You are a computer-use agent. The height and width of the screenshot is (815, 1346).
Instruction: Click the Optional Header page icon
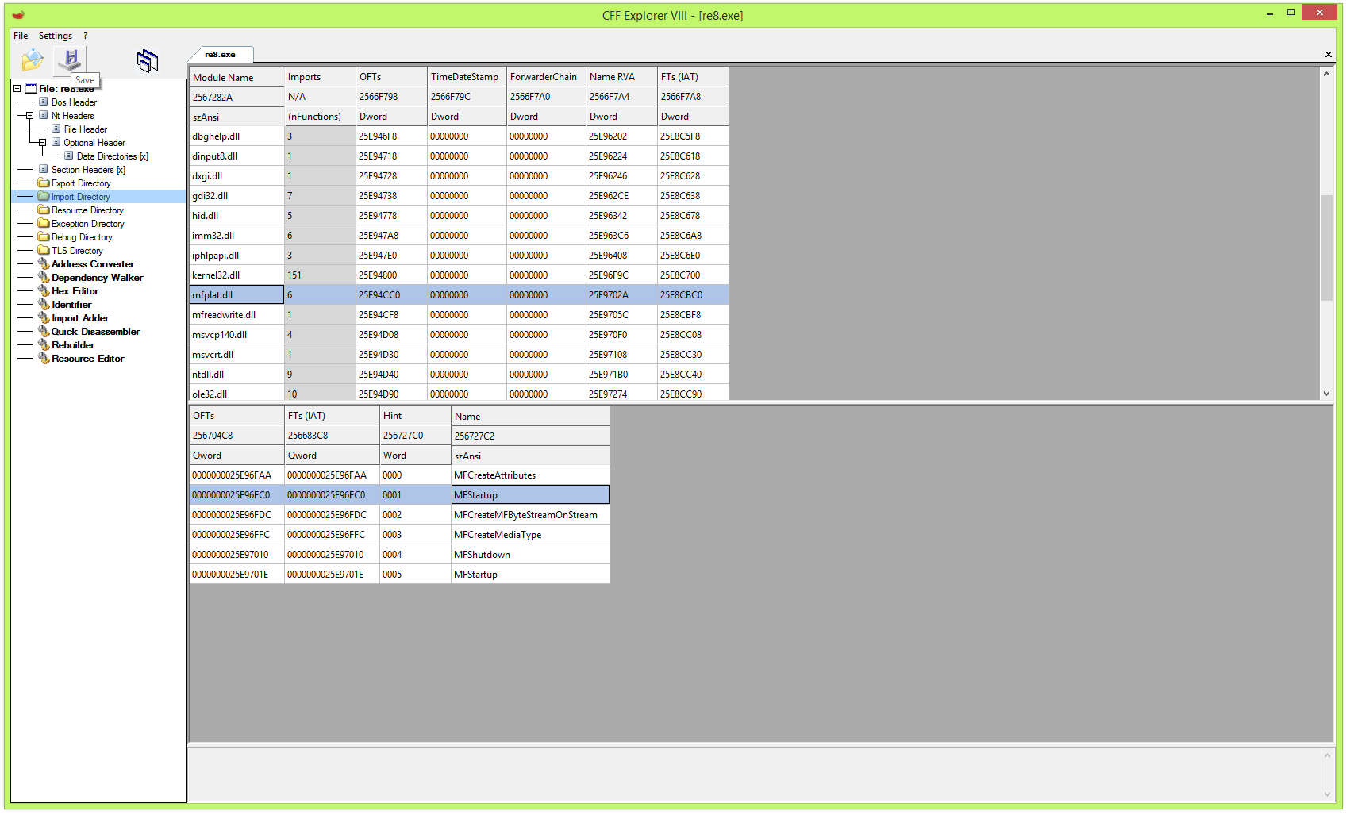click(x=56, y=142)
